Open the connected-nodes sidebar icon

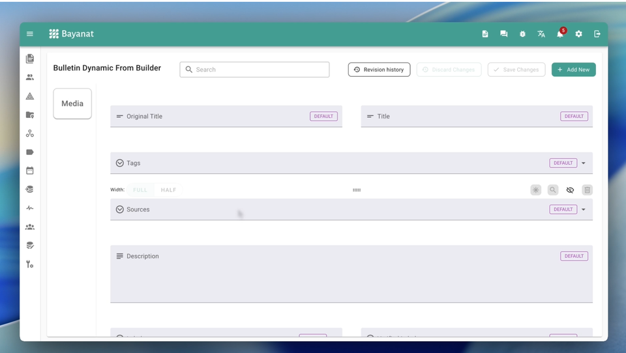(x=30, y=134)
